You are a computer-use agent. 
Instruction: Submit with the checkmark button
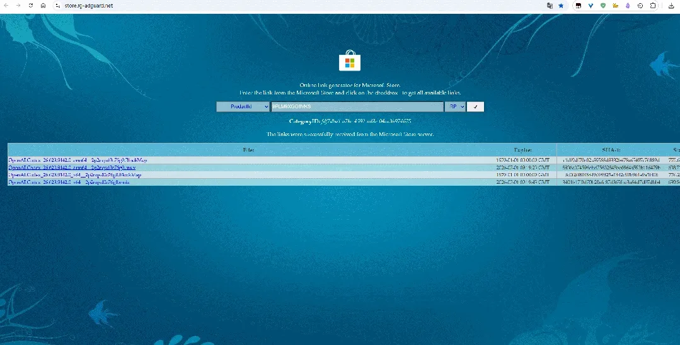(475, 106)
